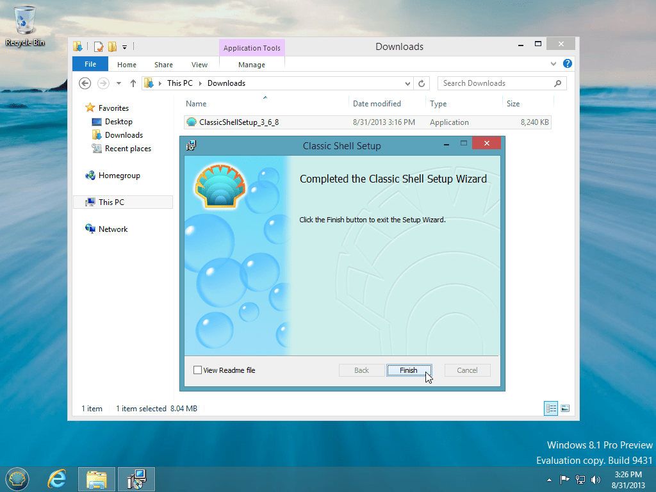The image size is (656, 492).
Task: Open the Share ribbon tab
Action: pos(163,65)
